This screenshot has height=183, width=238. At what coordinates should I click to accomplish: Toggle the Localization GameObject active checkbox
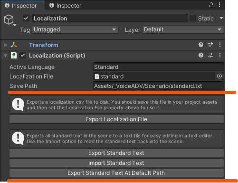(26, 18)
